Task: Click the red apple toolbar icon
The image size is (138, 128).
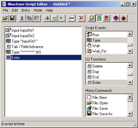Action: (x=124, y=18)
